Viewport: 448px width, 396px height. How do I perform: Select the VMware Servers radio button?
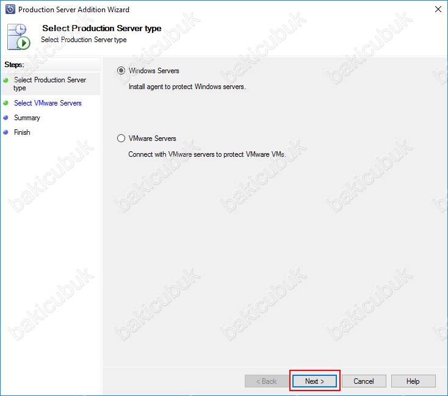pyautogui.click(x=121, y=139)
